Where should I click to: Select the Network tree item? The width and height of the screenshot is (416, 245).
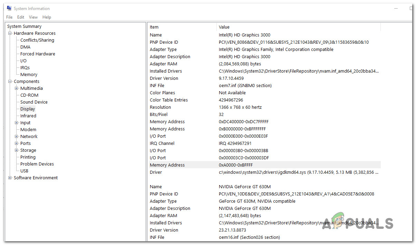point(29,137)
